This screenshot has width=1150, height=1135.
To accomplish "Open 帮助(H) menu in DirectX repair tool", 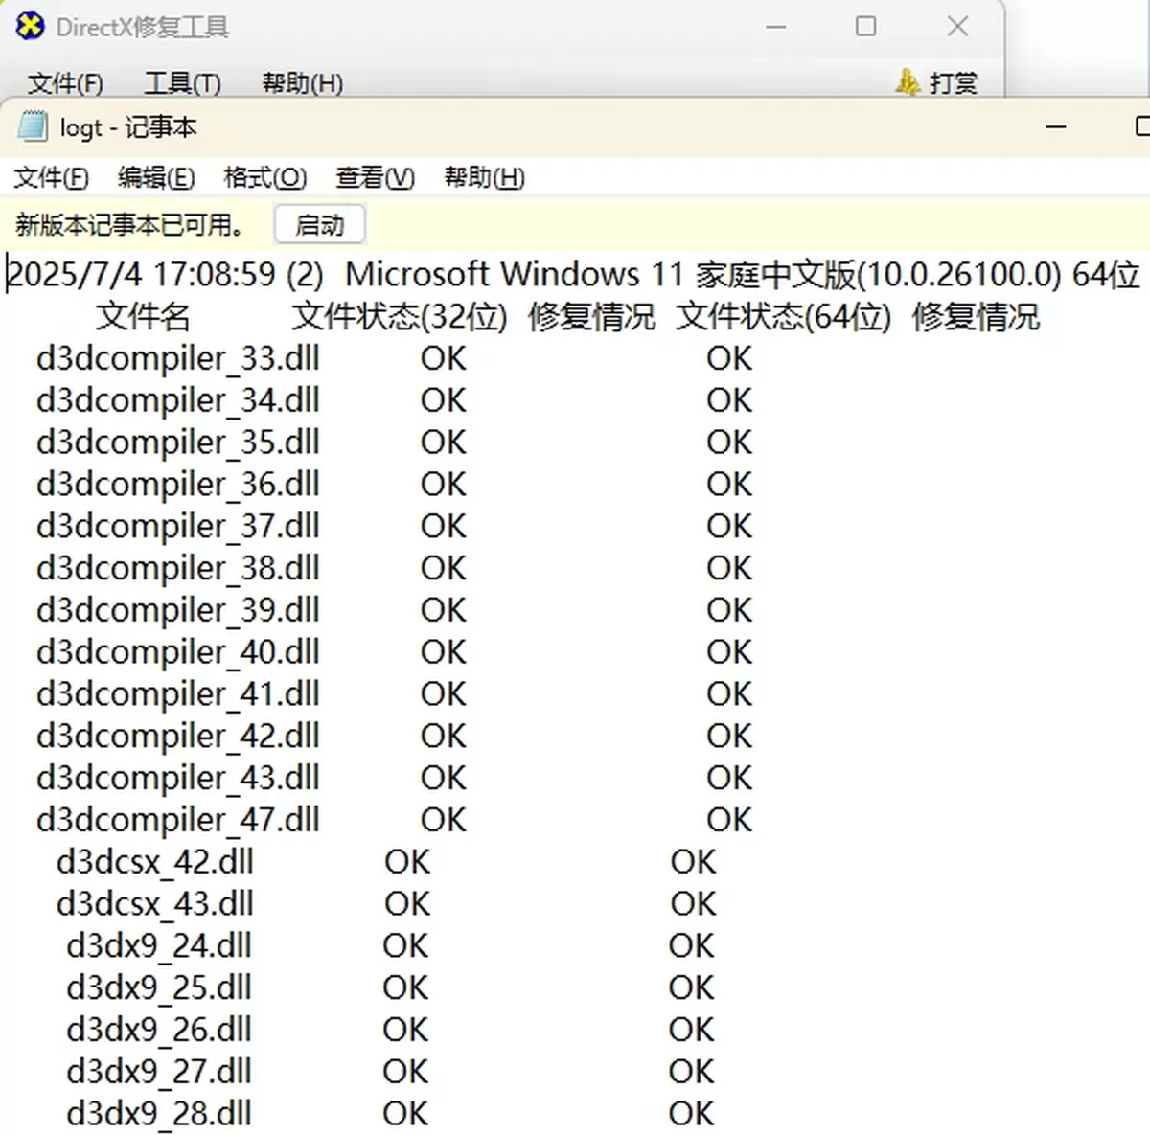I will [x=303, y=83].
